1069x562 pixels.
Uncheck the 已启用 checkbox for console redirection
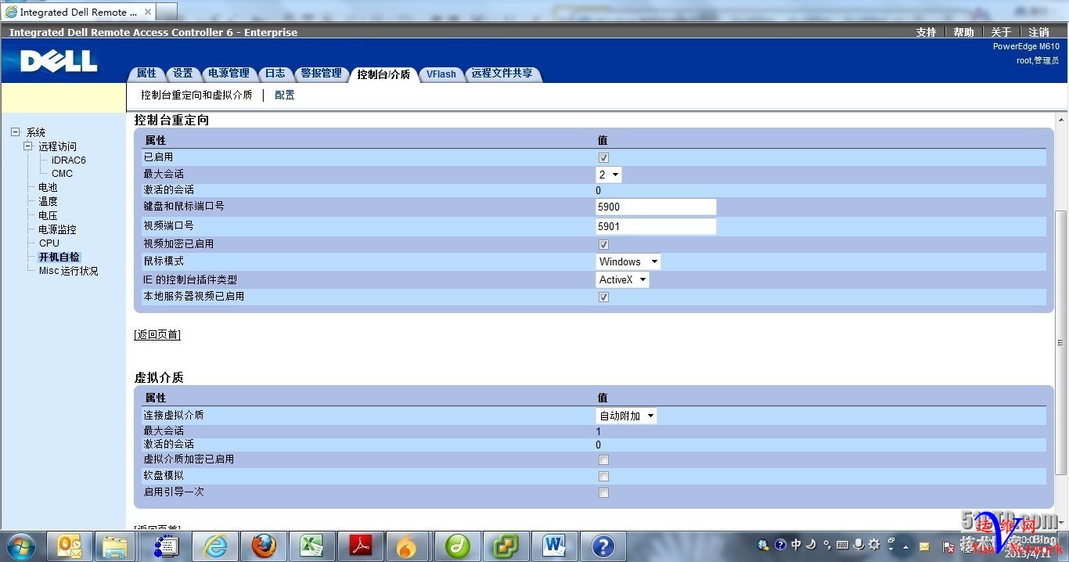[x=603, y=157]
